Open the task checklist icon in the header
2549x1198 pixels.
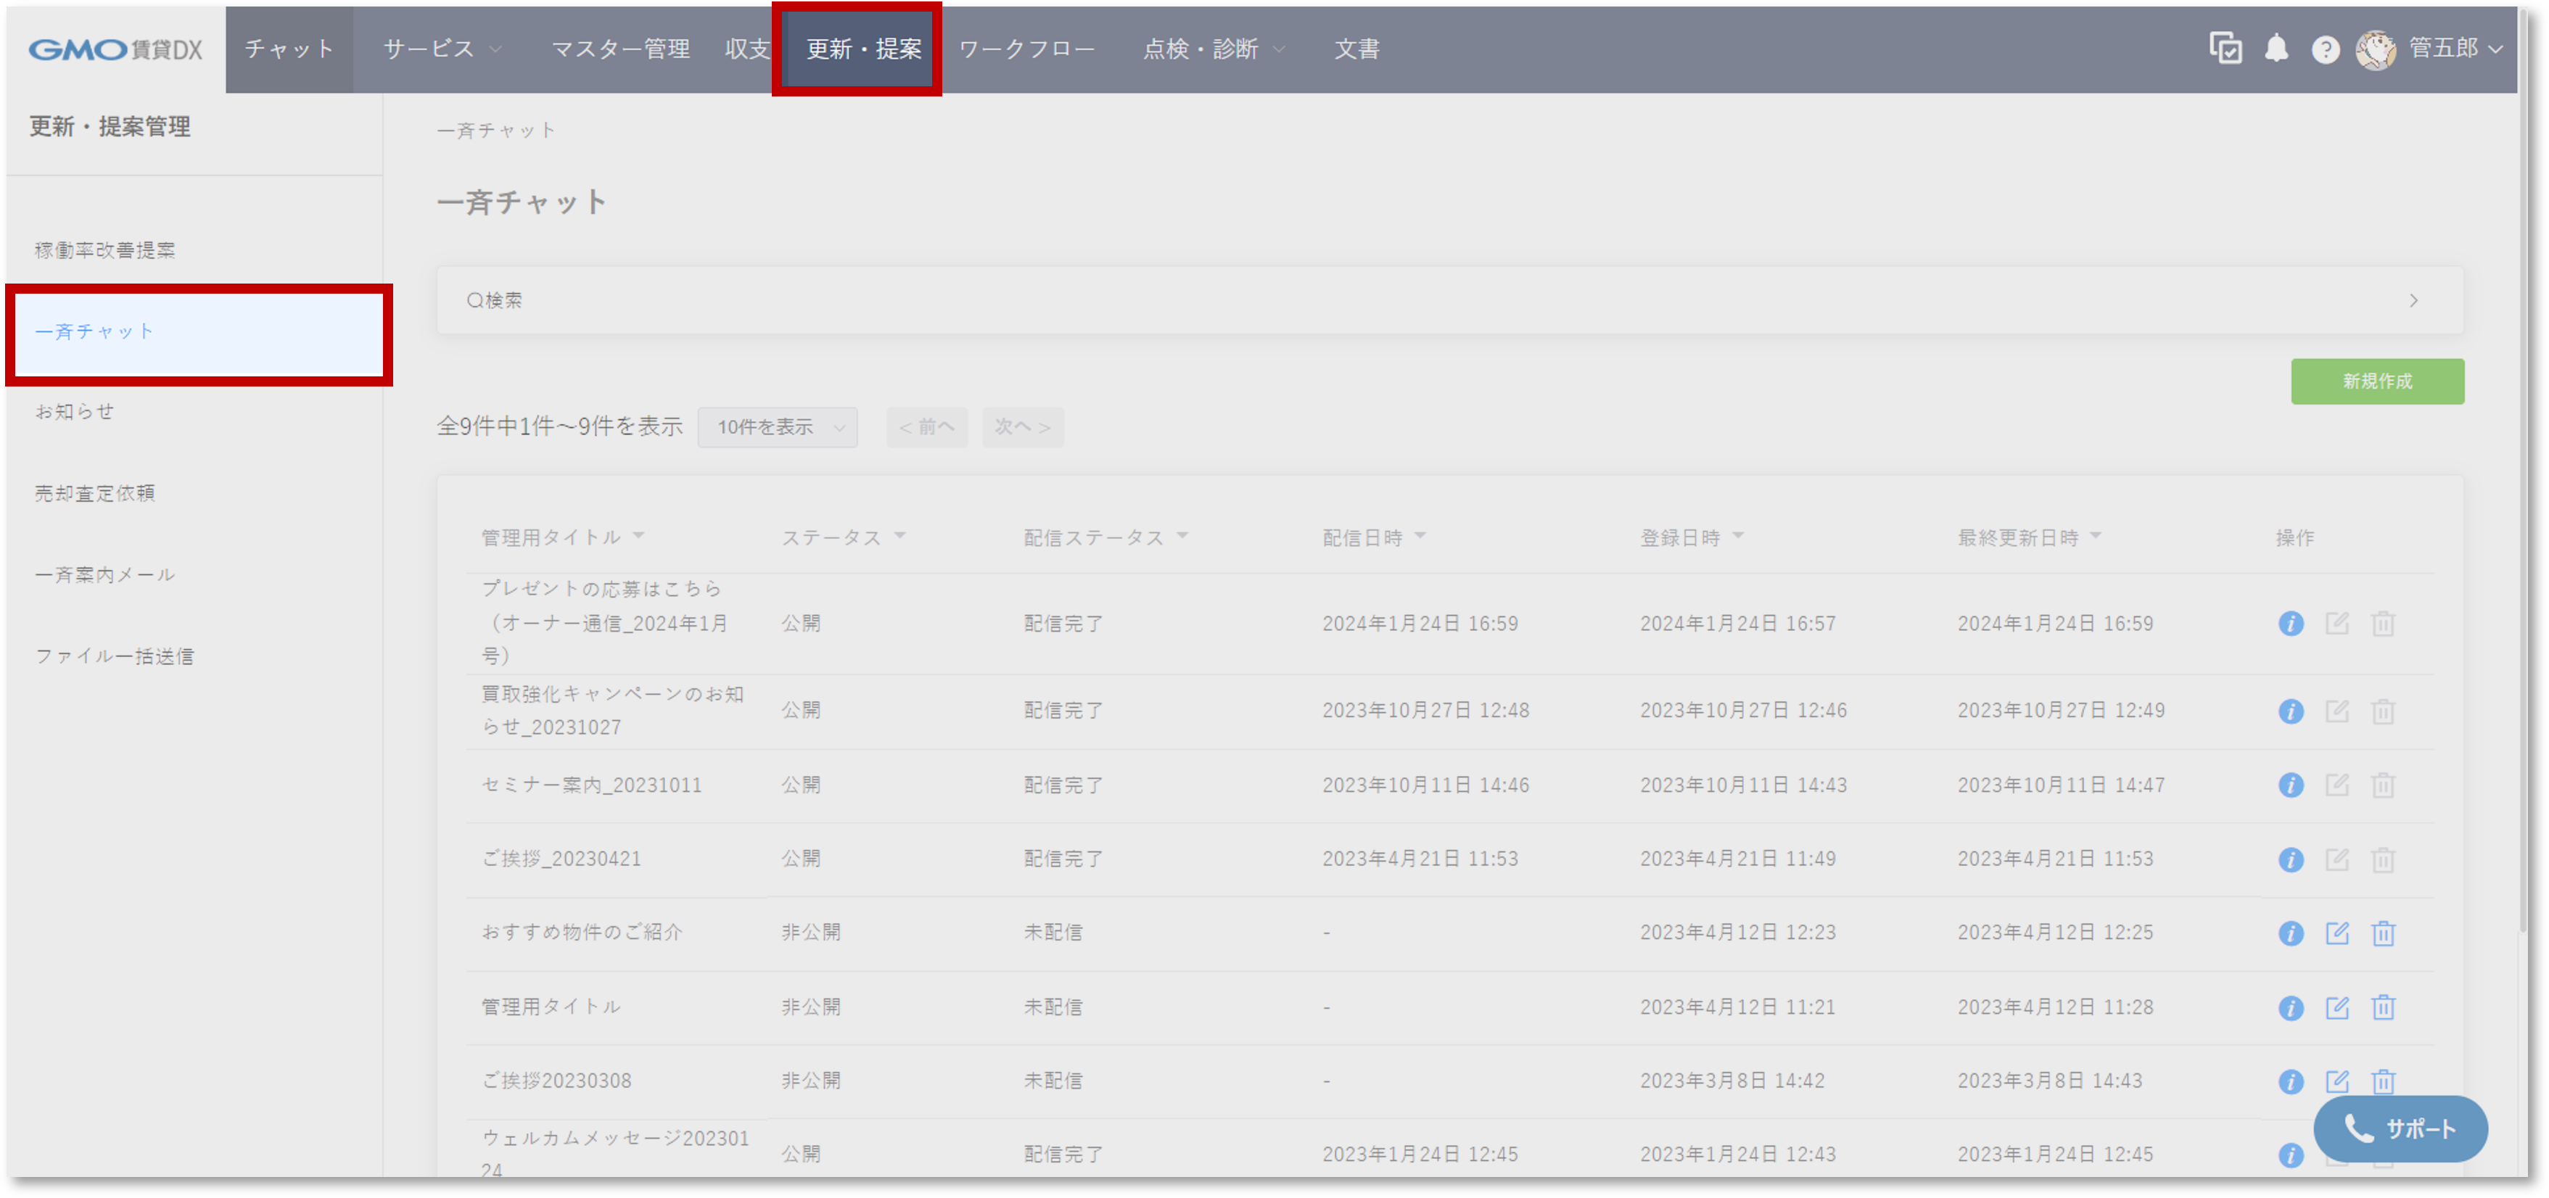pos(2225,49)
